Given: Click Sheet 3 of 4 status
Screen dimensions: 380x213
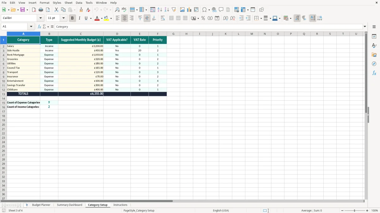Looking at the screenshot, I should click(x=16, y=210).
